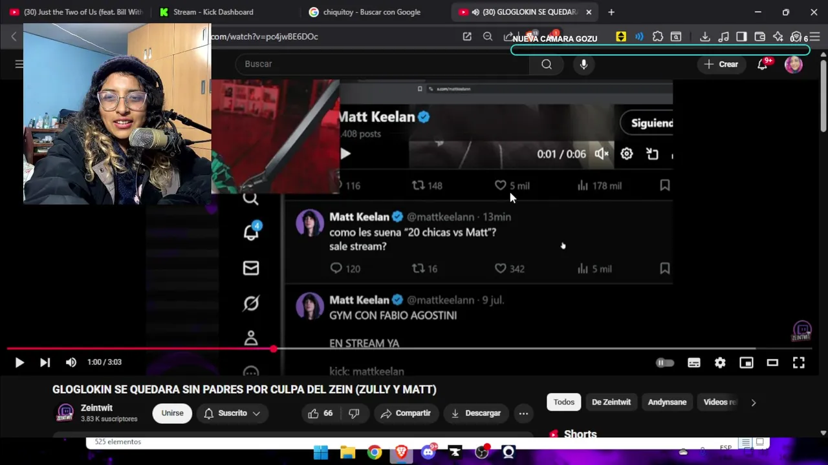Open the music note playlist icon
828x465 pixels.
coord(724,37)
